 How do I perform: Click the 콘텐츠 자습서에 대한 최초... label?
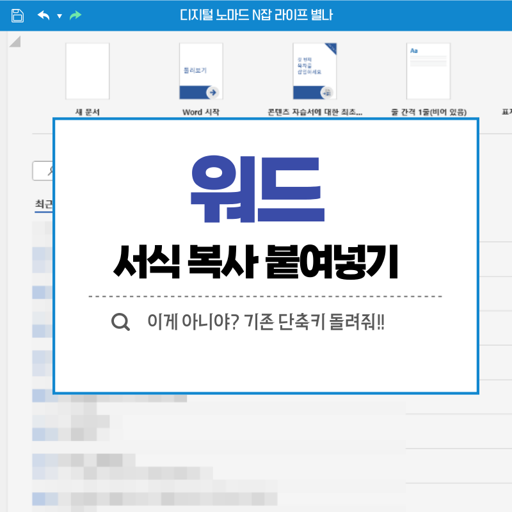[x=315, y=112]
